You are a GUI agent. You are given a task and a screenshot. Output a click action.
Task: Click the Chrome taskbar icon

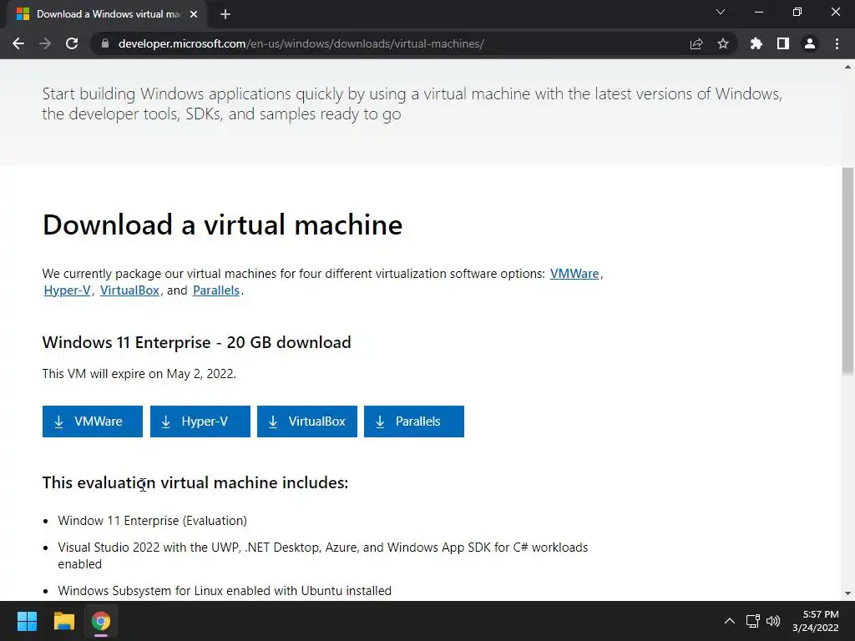[x=101, y=621]
